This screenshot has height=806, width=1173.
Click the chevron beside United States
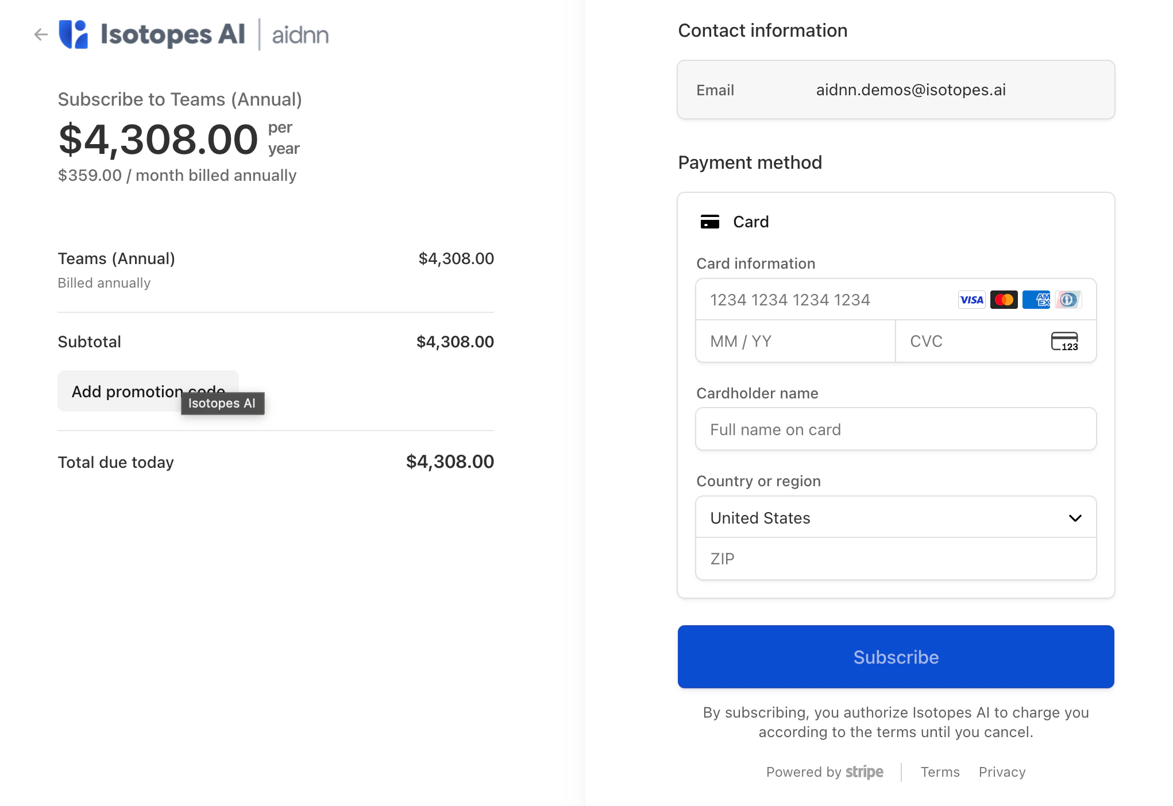1075,518
